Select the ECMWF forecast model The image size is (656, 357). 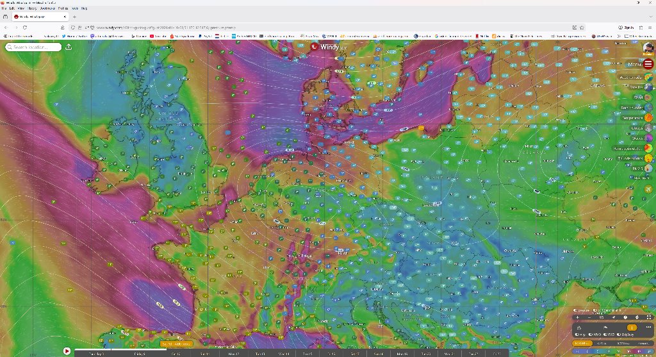pyautogui.click(x=582, y=343)
